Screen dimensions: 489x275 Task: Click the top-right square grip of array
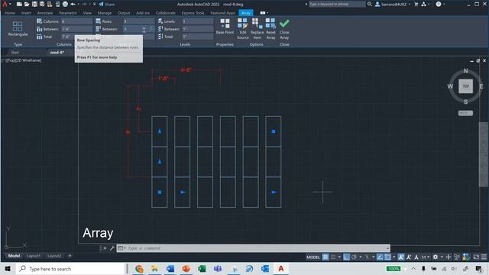pos(274,131)
